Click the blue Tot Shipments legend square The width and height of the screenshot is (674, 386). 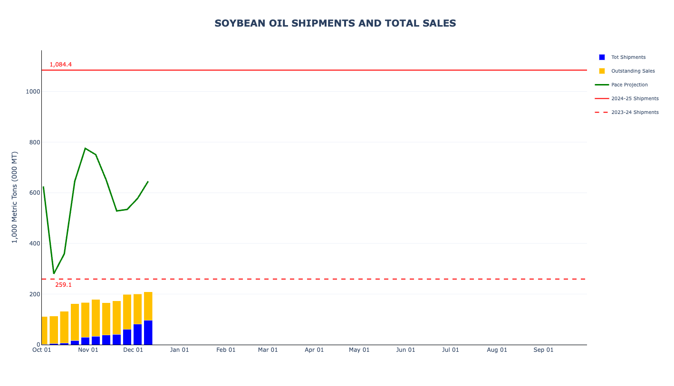pos(602,57)
